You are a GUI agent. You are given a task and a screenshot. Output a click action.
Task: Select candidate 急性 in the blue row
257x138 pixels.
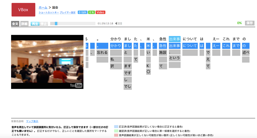[163, 46]
